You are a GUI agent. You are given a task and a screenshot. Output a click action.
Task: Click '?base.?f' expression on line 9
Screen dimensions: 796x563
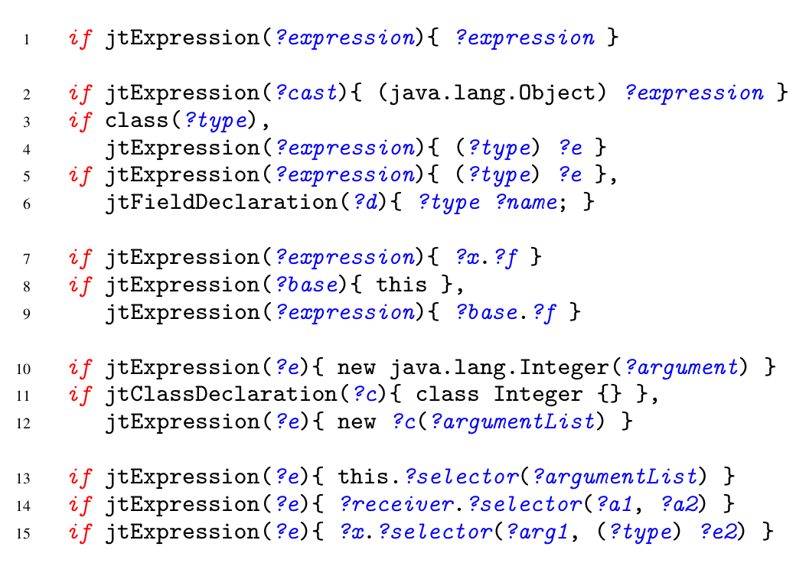pos(506,312)
